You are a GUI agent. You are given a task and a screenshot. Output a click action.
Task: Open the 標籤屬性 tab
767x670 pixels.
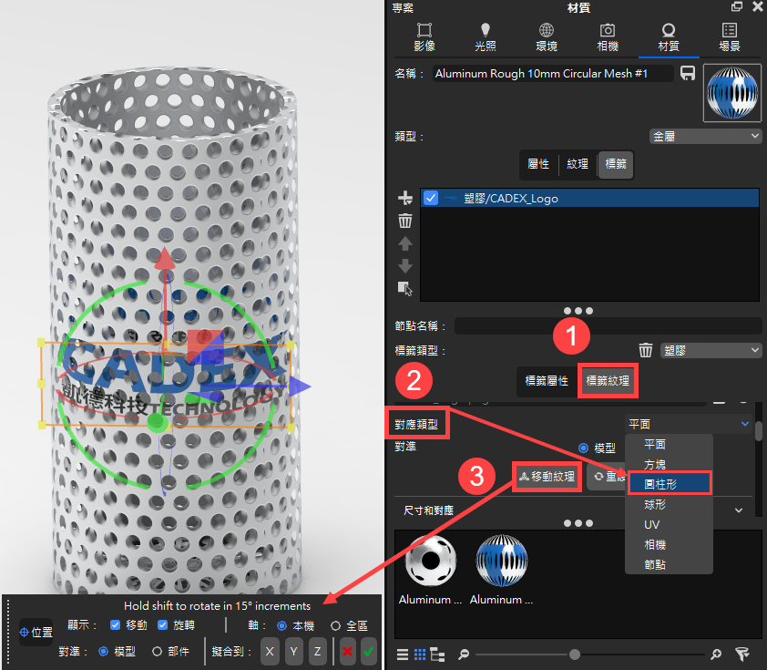coord(547,381)
